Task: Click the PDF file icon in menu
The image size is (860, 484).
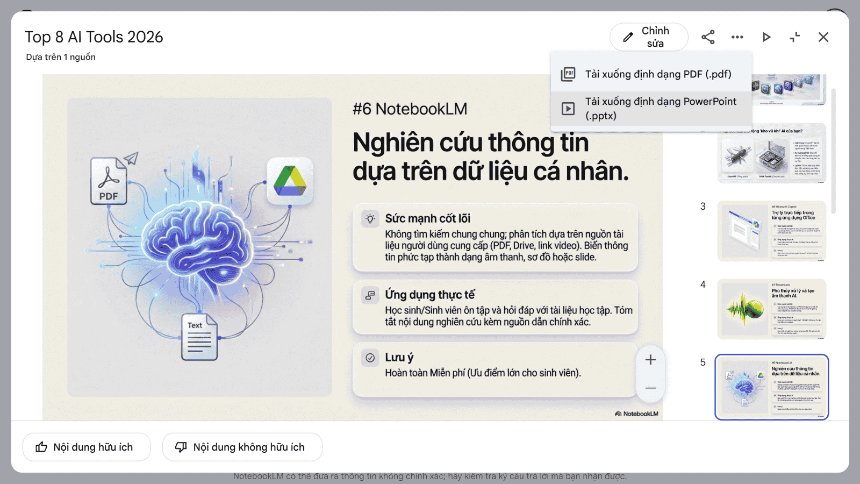Action: click(568, 74)
